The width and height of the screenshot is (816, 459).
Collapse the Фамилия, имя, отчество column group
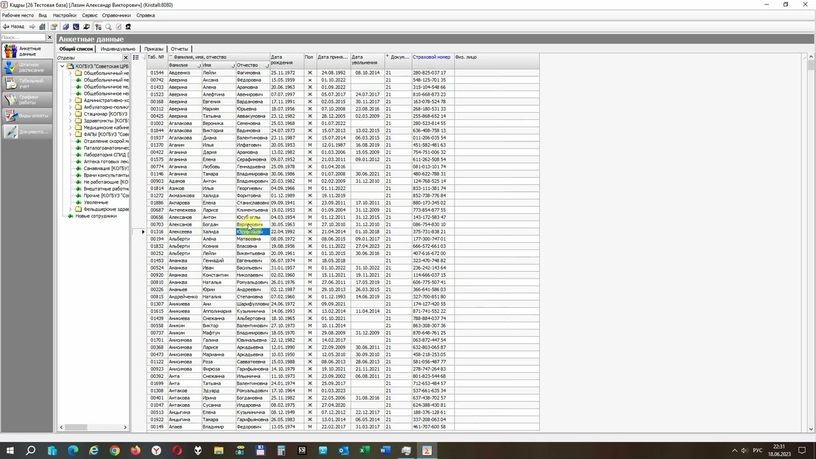click(x=170, y=57)
